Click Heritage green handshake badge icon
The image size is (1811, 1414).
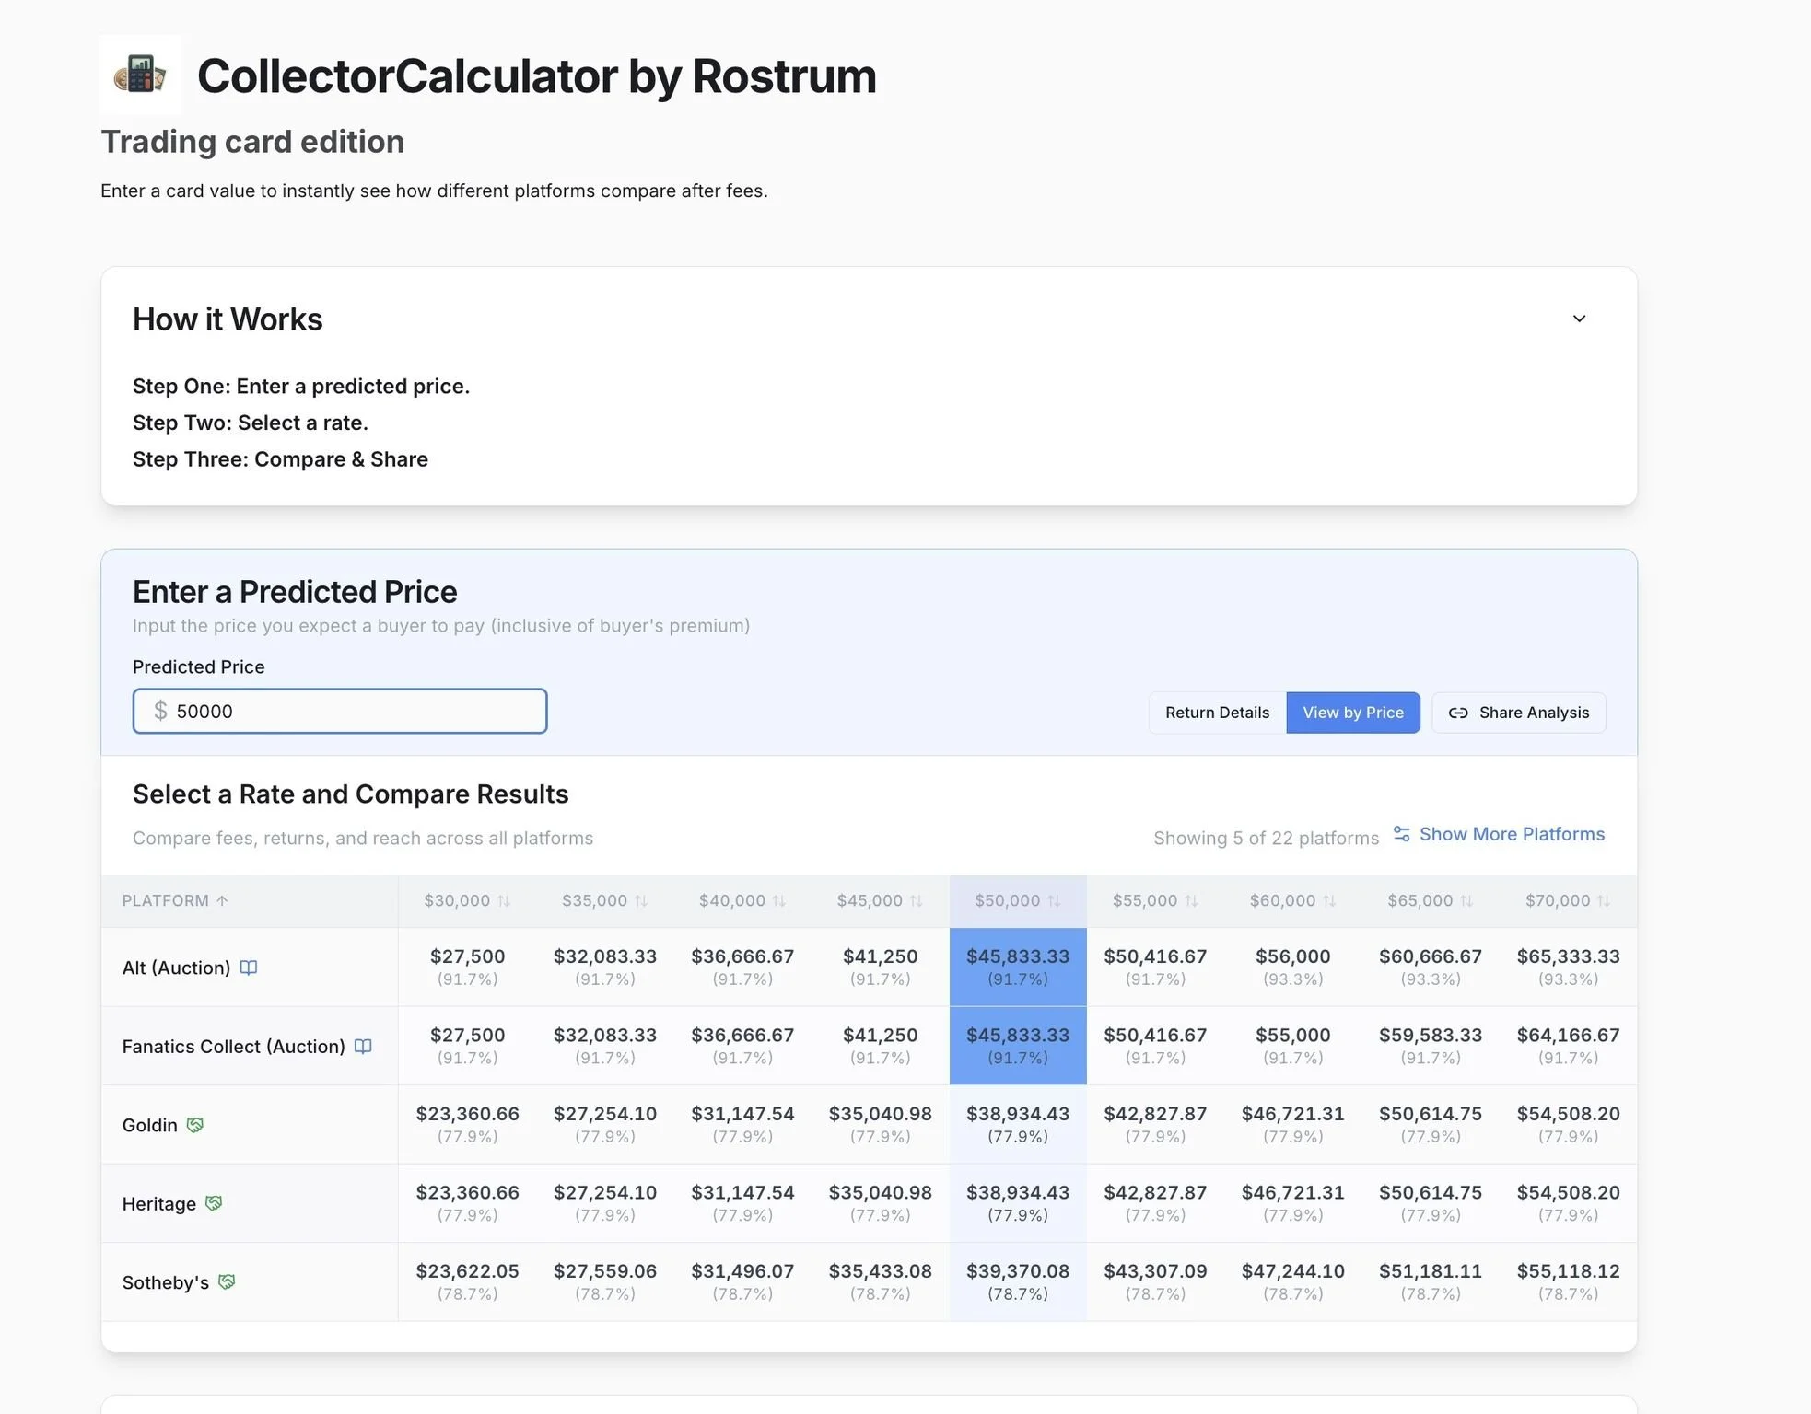click(x=214, y=1203)
